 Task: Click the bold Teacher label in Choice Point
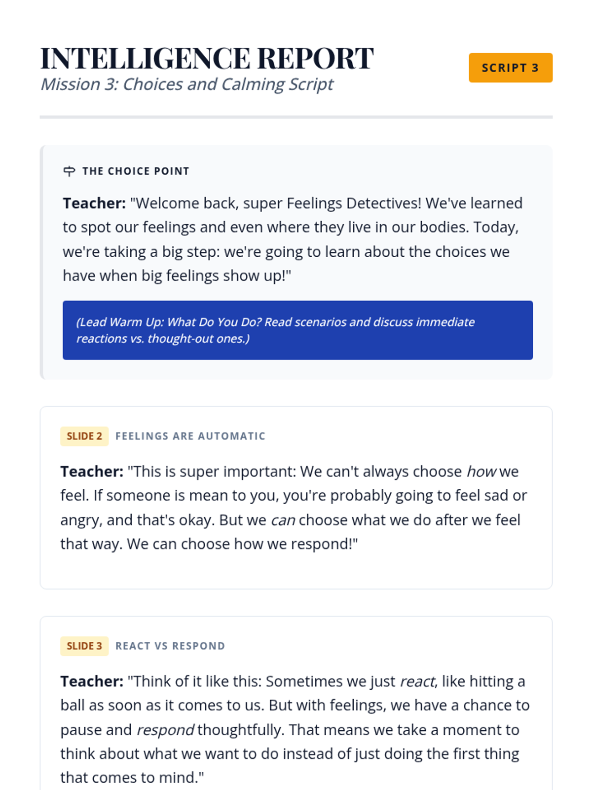[94, 203]
